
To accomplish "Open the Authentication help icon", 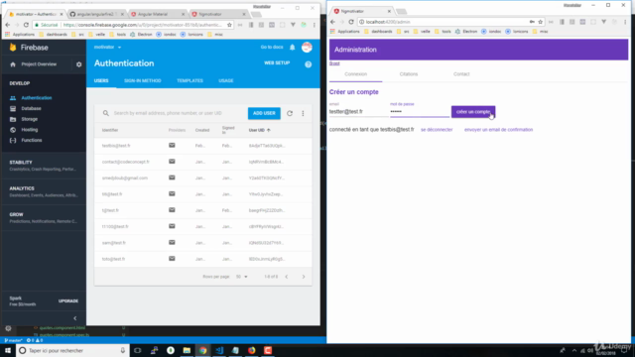I will coord(309,64).
